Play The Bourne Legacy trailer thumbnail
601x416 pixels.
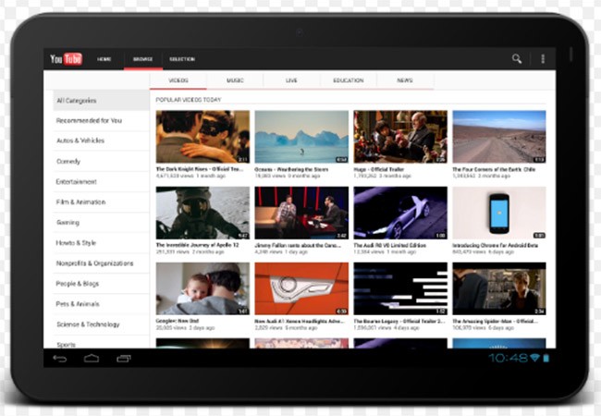tap(400, 288)
